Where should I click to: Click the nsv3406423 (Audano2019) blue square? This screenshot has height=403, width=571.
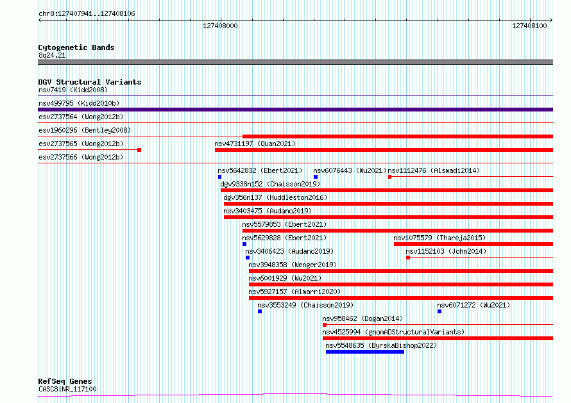[248, 258]
